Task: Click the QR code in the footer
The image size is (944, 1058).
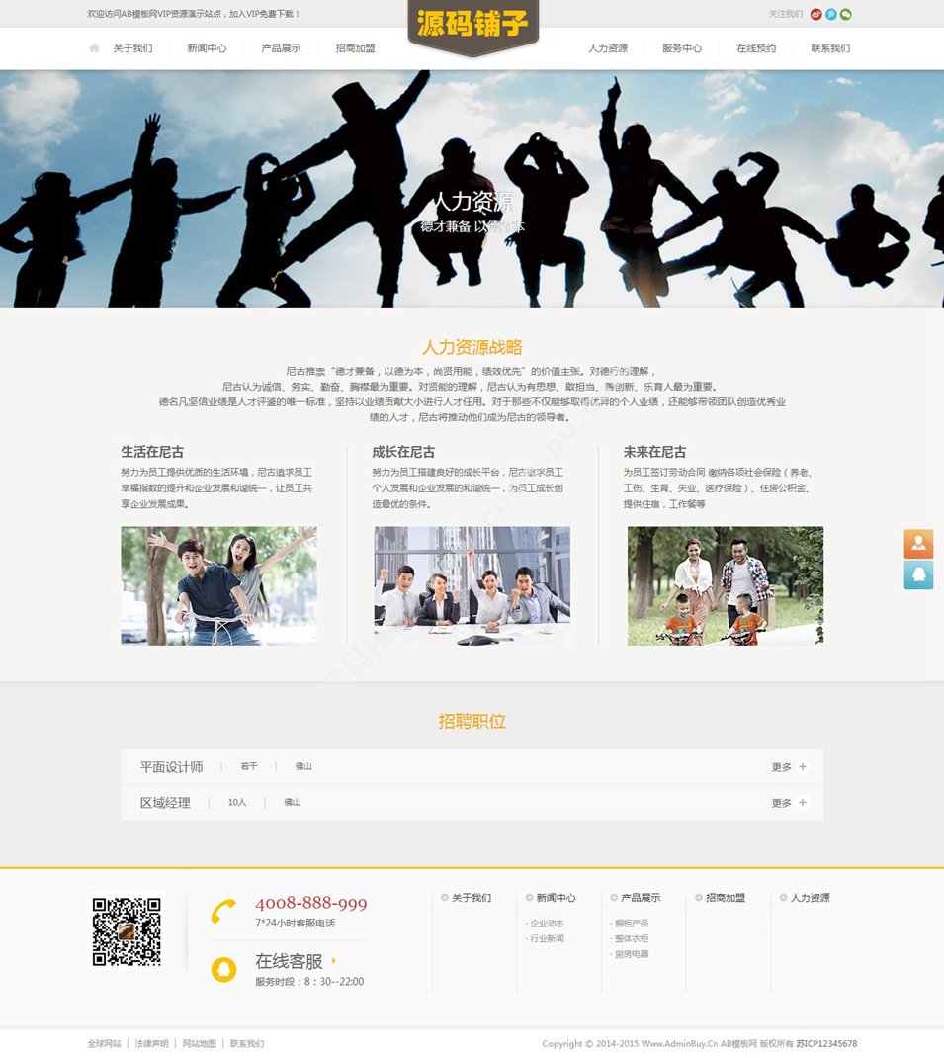Action: point(127,931)
